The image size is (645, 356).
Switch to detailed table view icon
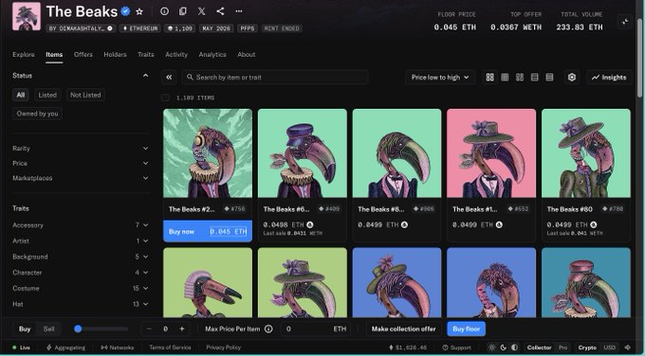(x=549, y=78)
